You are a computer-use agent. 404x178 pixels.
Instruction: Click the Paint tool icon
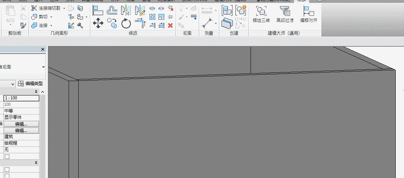[x=80, y=17]
